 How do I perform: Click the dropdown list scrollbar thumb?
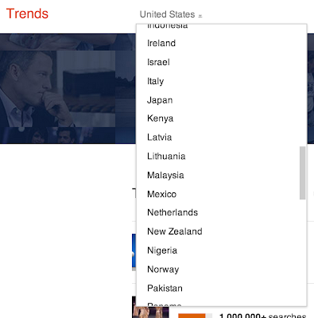302,173
